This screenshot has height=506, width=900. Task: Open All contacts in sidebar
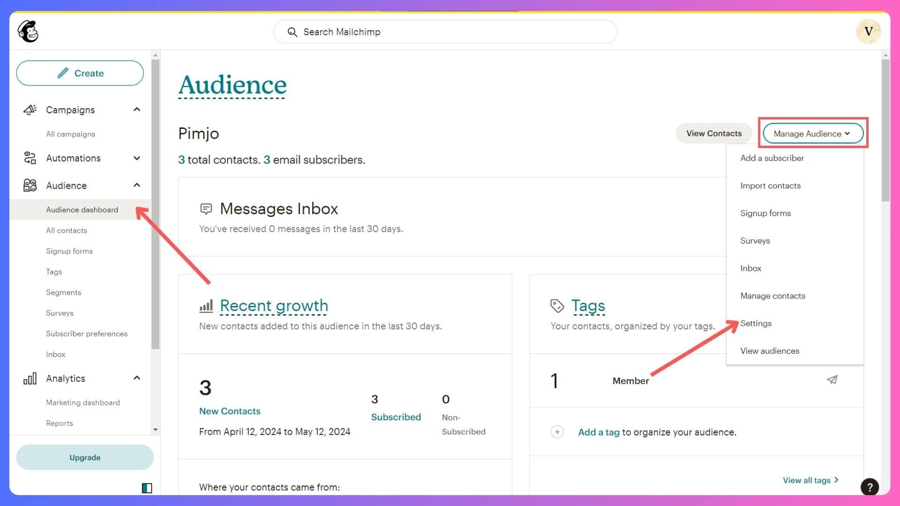point(67,231)
